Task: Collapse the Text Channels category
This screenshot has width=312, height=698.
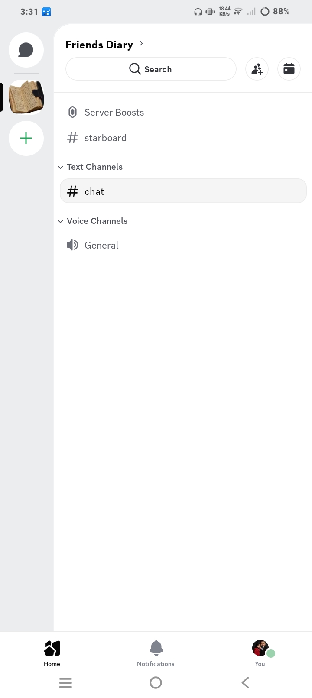Action: (x=90, y=167)
